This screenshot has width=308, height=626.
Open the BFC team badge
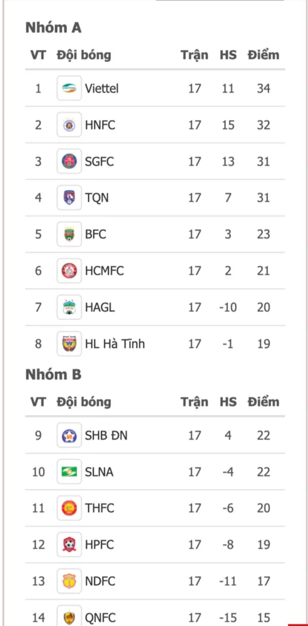coord(69,234)
